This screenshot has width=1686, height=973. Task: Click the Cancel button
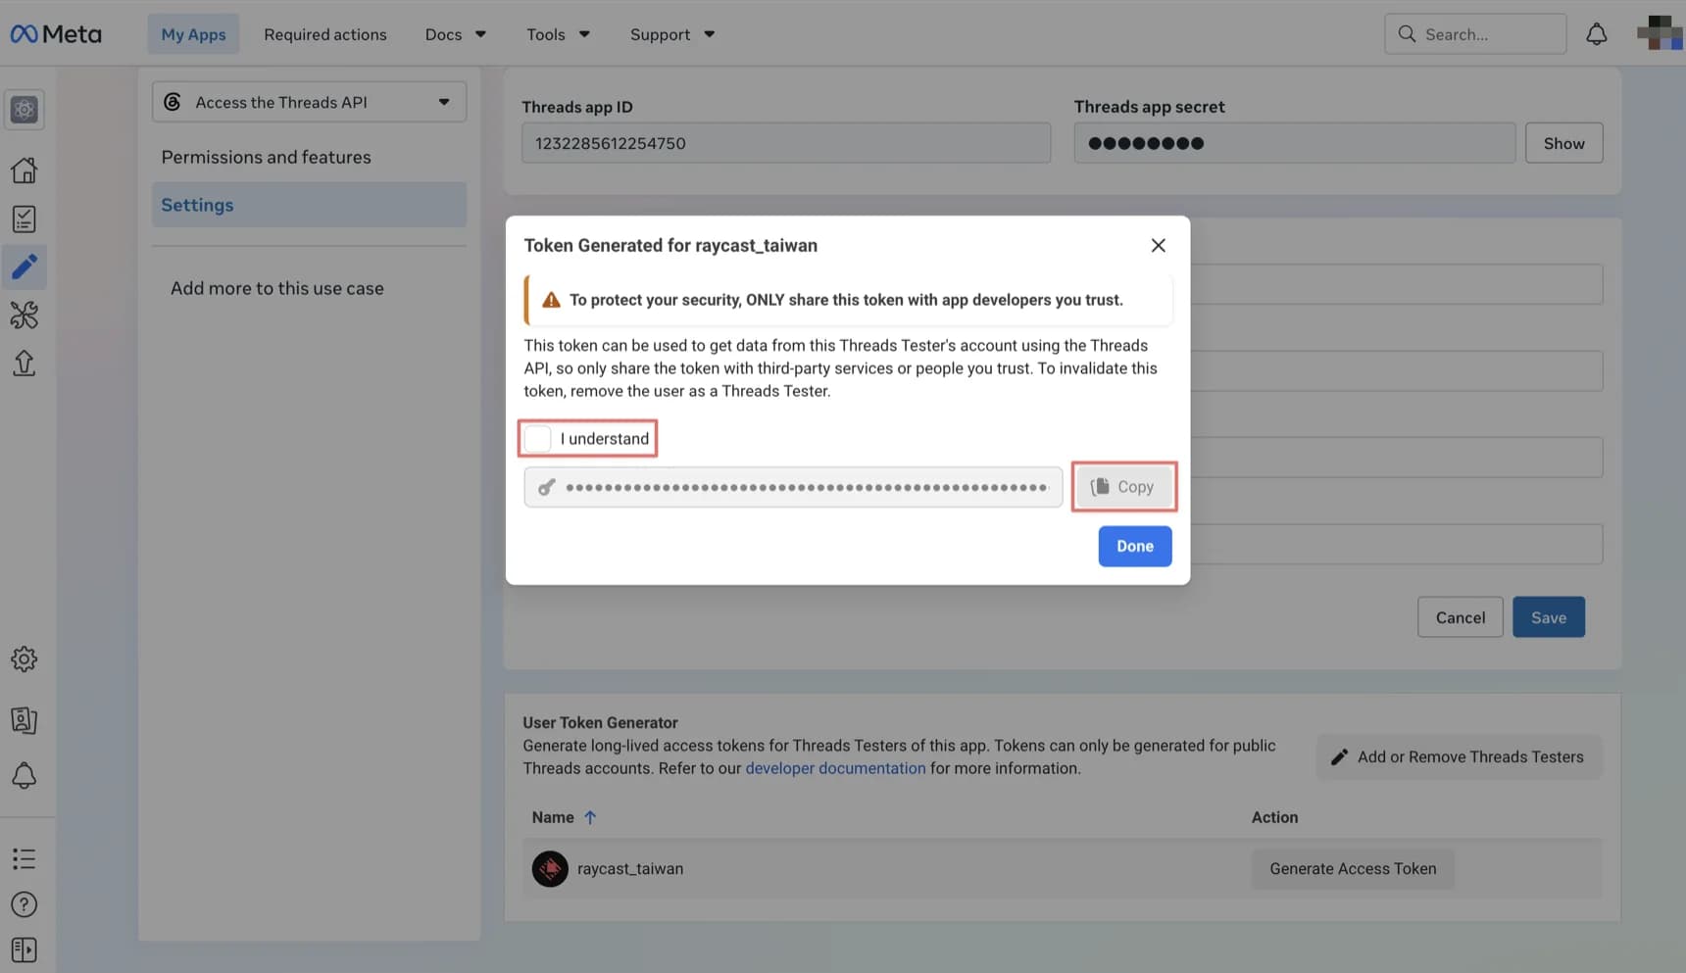tap(1460, 617)
